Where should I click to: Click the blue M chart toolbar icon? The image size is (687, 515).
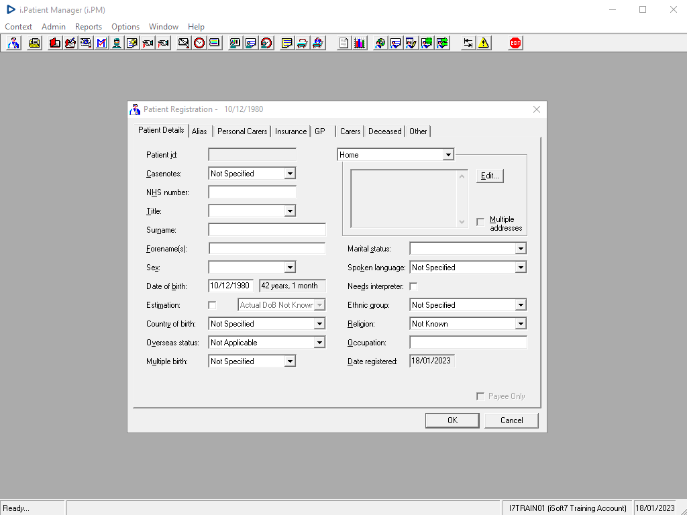point(101,43)
